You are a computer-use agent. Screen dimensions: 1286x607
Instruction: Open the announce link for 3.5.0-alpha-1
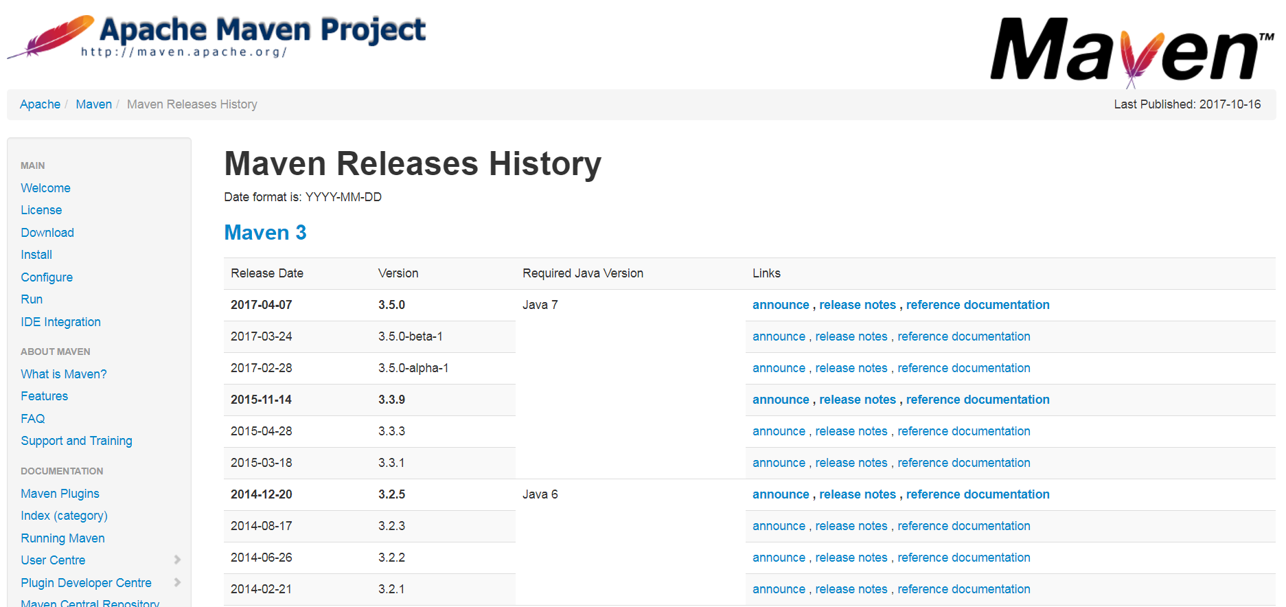pyautogui.click(x=779, y=368)
